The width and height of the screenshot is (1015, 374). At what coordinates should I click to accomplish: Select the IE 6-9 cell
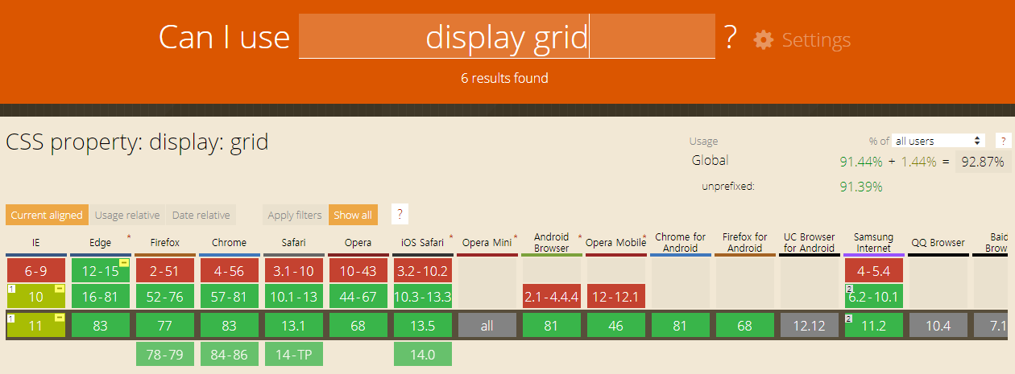(x=36, y=271)
